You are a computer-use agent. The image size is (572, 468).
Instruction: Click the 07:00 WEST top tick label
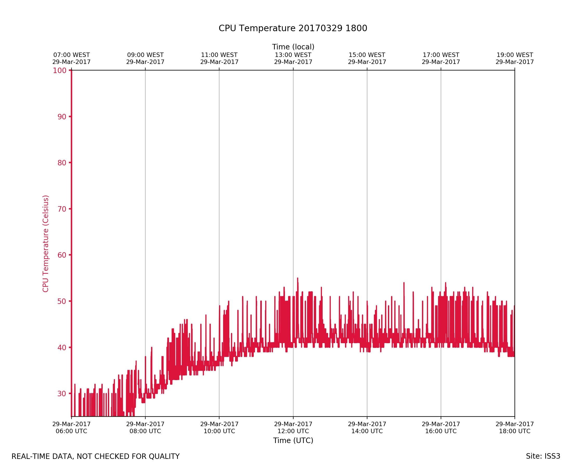click(71, 58)
